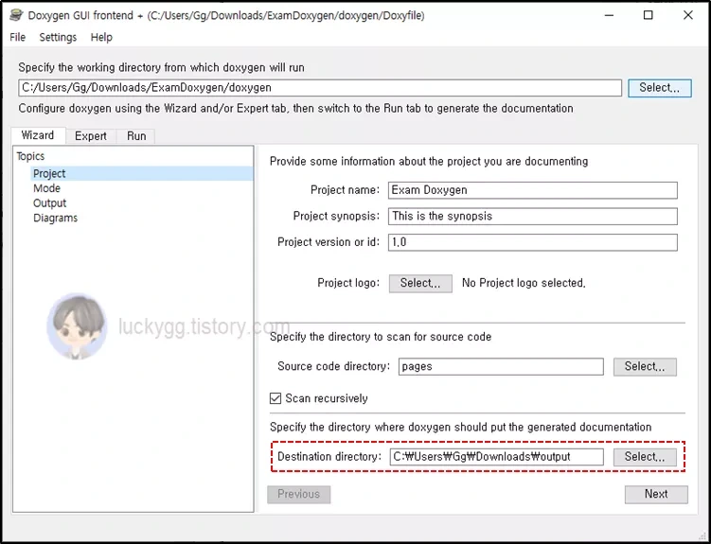Click the window resize grip corner

click(702, 535)
